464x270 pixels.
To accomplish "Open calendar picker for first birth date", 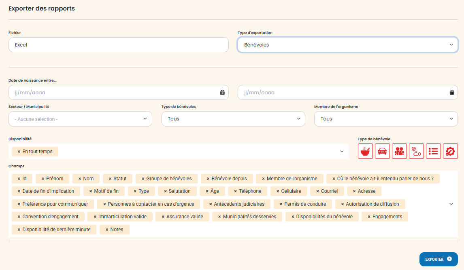I will click(x=222, y=93).
